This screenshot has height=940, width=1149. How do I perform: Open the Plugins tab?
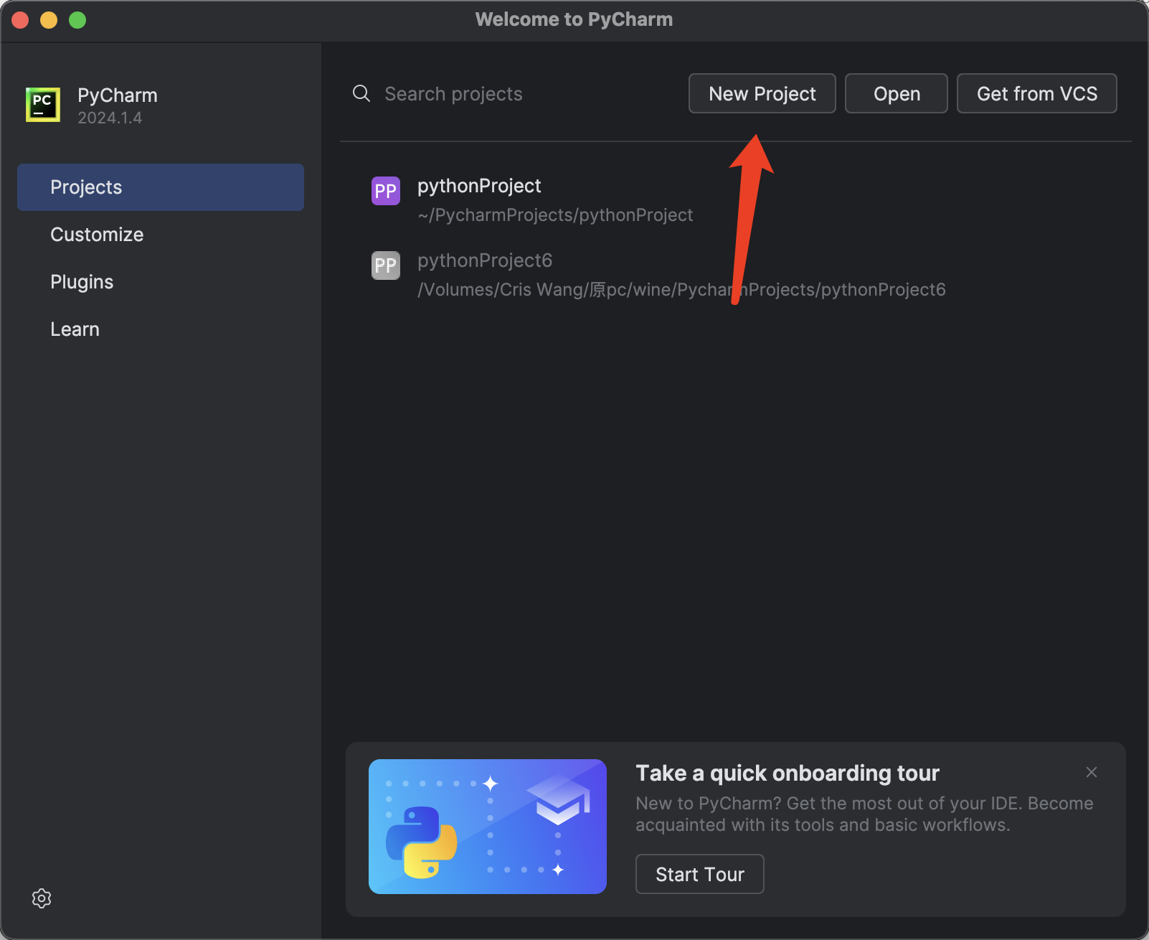(x=161, y=282)
